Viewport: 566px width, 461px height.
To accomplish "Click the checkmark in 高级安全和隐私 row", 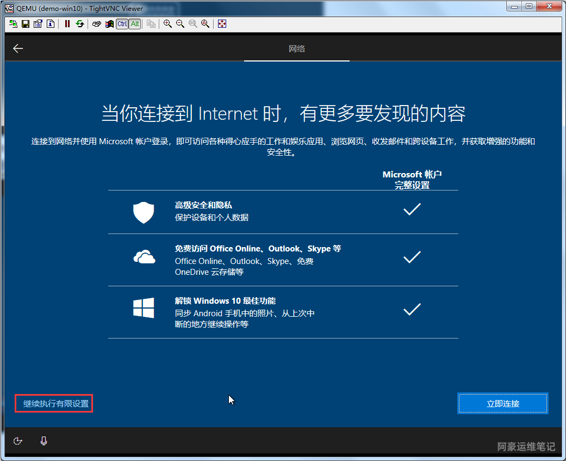I will coord(412,209).
